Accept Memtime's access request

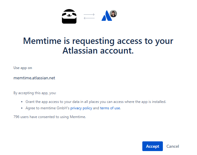click(x=153, y=146)
